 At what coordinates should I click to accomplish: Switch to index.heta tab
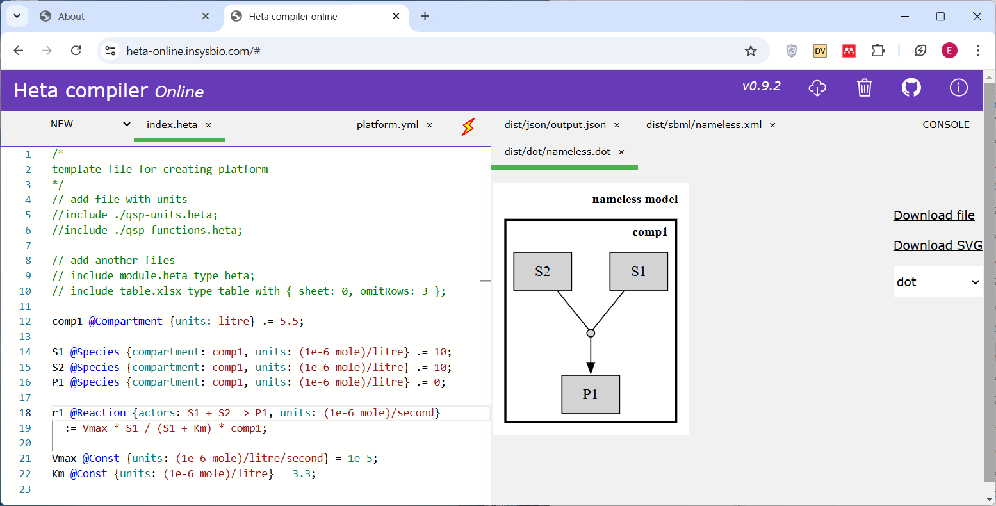pos(172,125)
